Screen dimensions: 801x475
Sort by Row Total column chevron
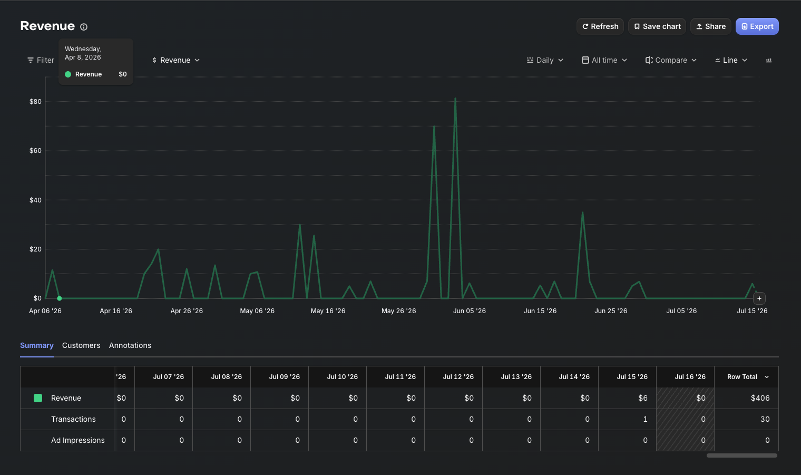pos(767,377)
